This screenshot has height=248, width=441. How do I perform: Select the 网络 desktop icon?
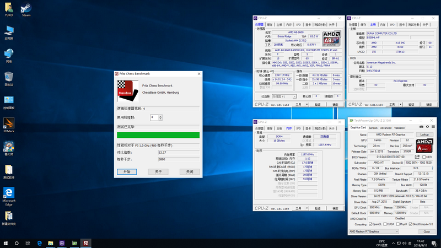tap(9, 56)
